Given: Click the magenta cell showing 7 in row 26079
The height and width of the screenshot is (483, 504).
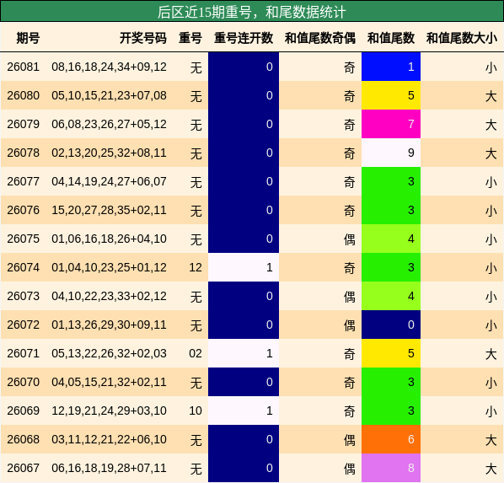Looking at the screenshot, I should [x=391, y=124].
